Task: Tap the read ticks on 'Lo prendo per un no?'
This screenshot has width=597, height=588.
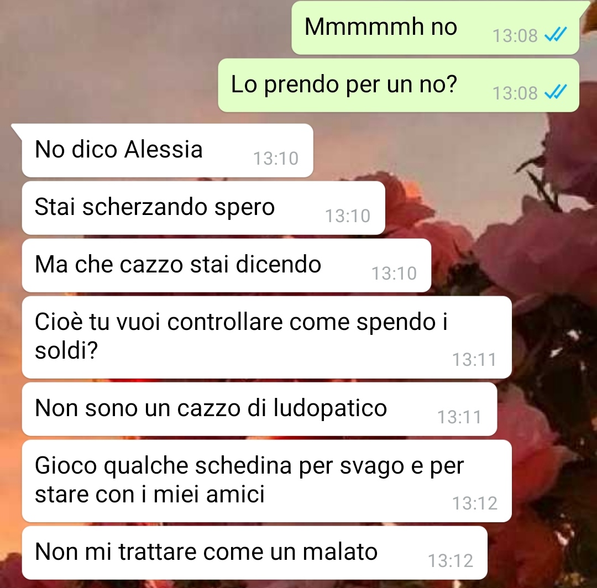Action: click(556, 92)
